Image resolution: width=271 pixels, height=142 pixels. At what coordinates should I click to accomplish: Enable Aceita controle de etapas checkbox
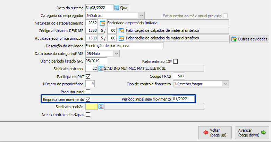pos(88,115)
